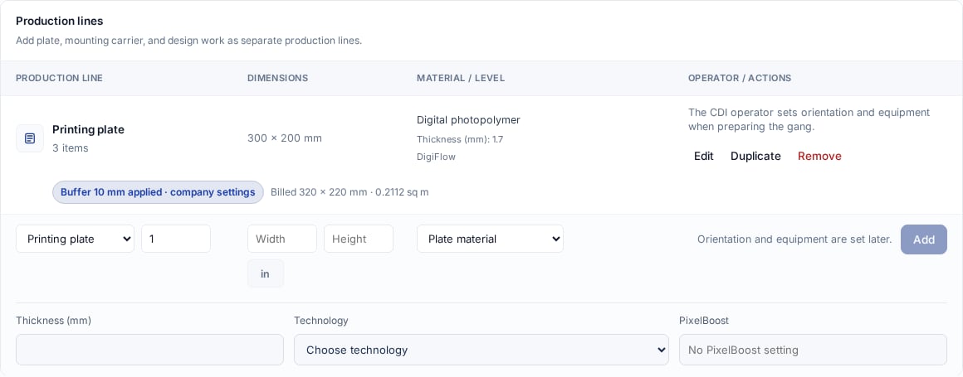The image size is (963, 377).
Task: Open the Printing plate line type dropdown
Action: point(75,239)
